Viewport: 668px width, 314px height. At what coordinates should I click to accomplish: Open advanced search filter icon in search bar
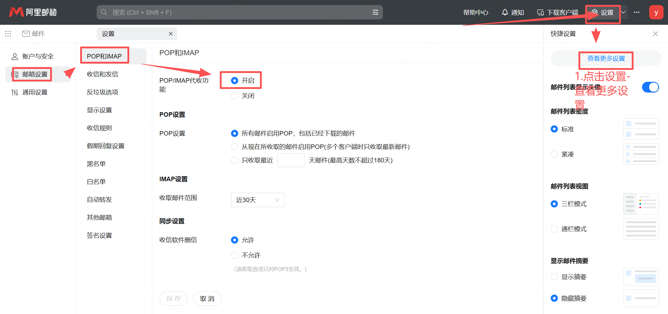375,12
